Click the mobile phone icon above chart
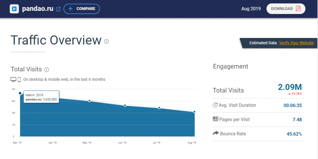 click(x=19, y=79)
